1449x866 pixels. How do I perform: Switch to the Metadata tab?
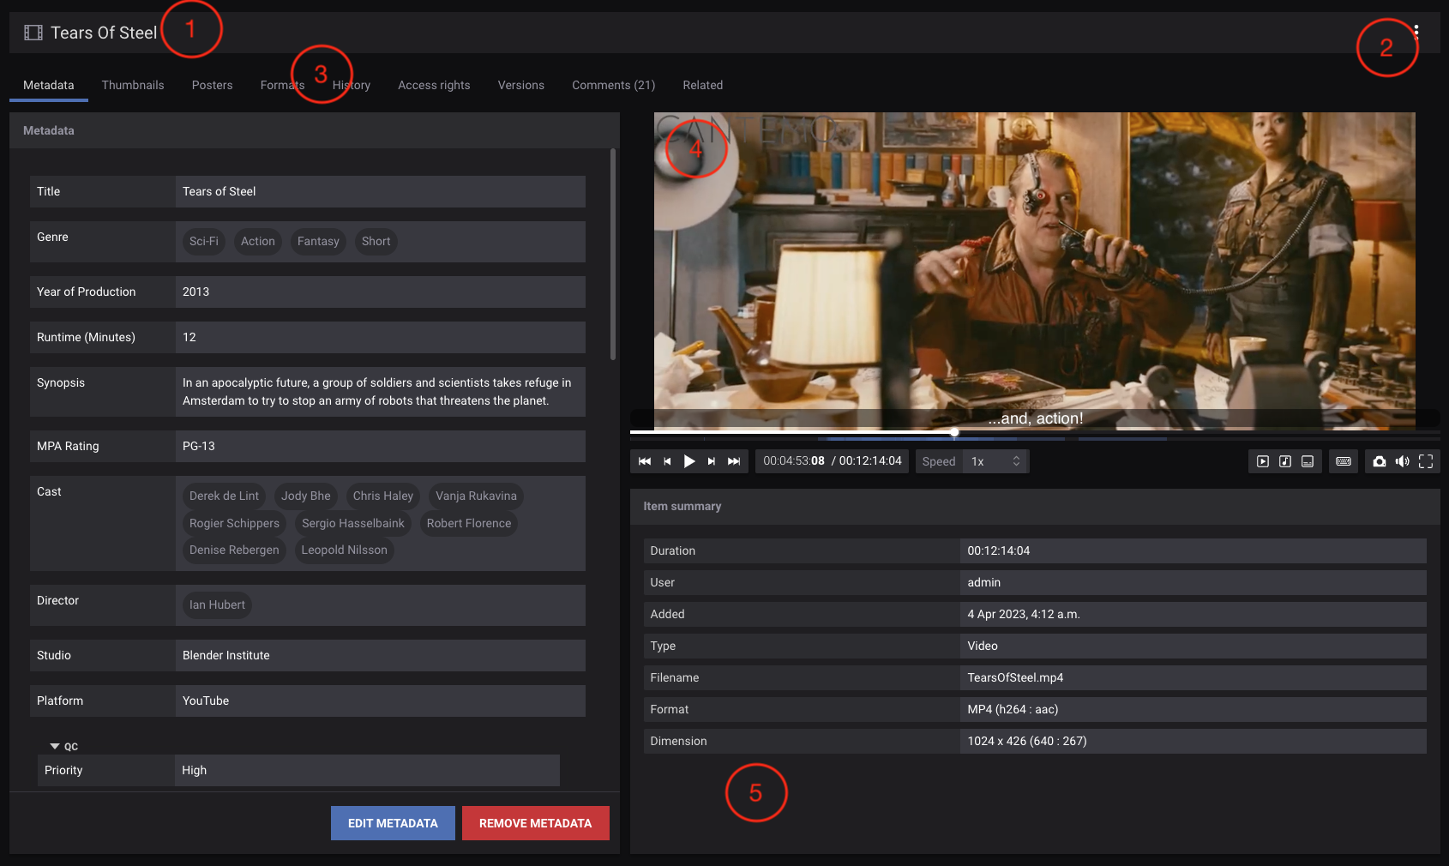tap(49, 85)
